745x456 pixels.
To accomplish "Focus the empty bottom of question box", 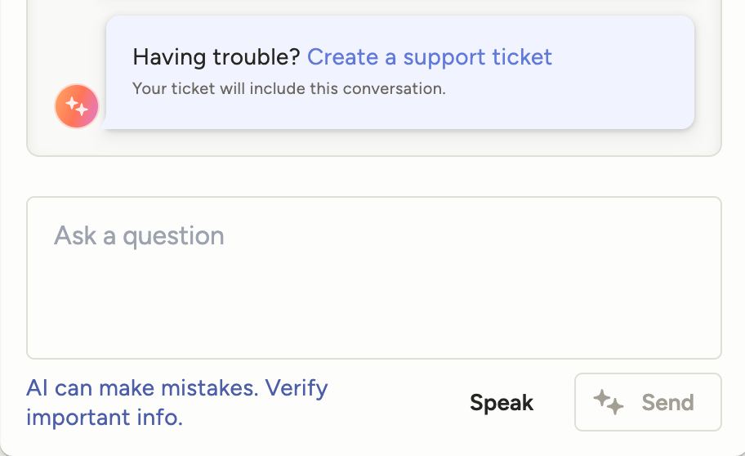I will click(373, 335).
